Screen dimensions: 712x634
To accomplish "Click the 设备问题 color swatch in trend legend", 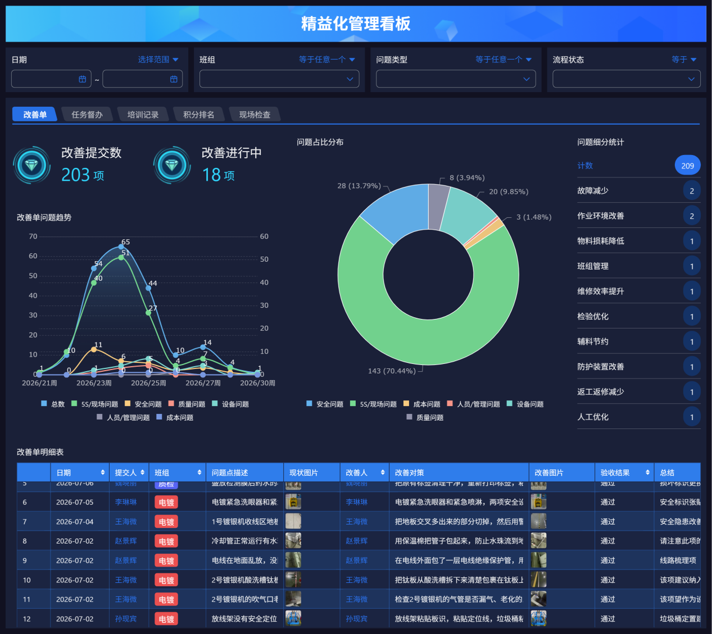I will coord(215,404).
